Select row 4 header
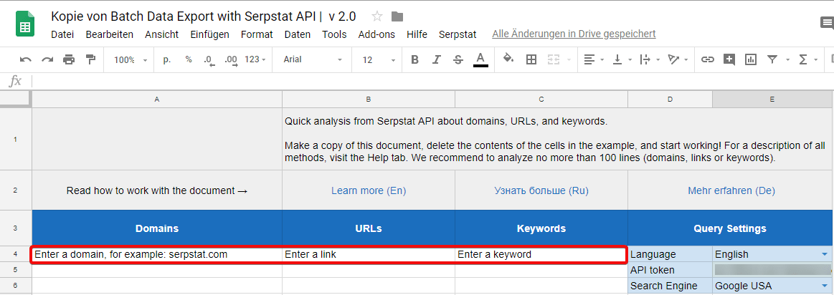834x295 pixels. (x=16, y=255)
